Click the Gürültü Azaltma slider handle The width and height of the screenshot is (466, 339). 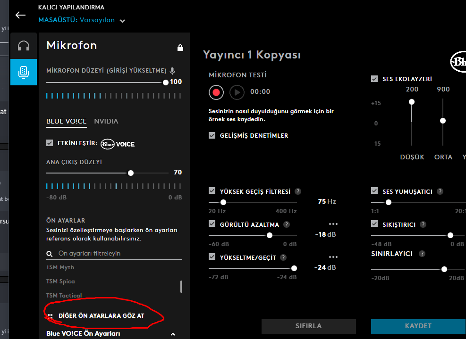(270, 235)
